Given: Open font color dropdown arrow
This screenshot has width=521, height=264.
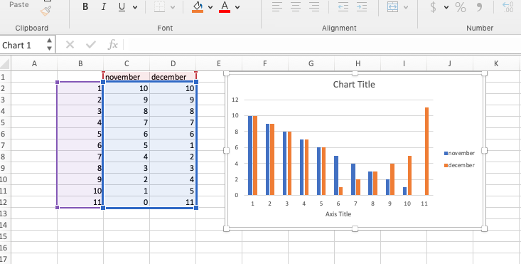Looking at the screenshot, I should coord(237,7).
